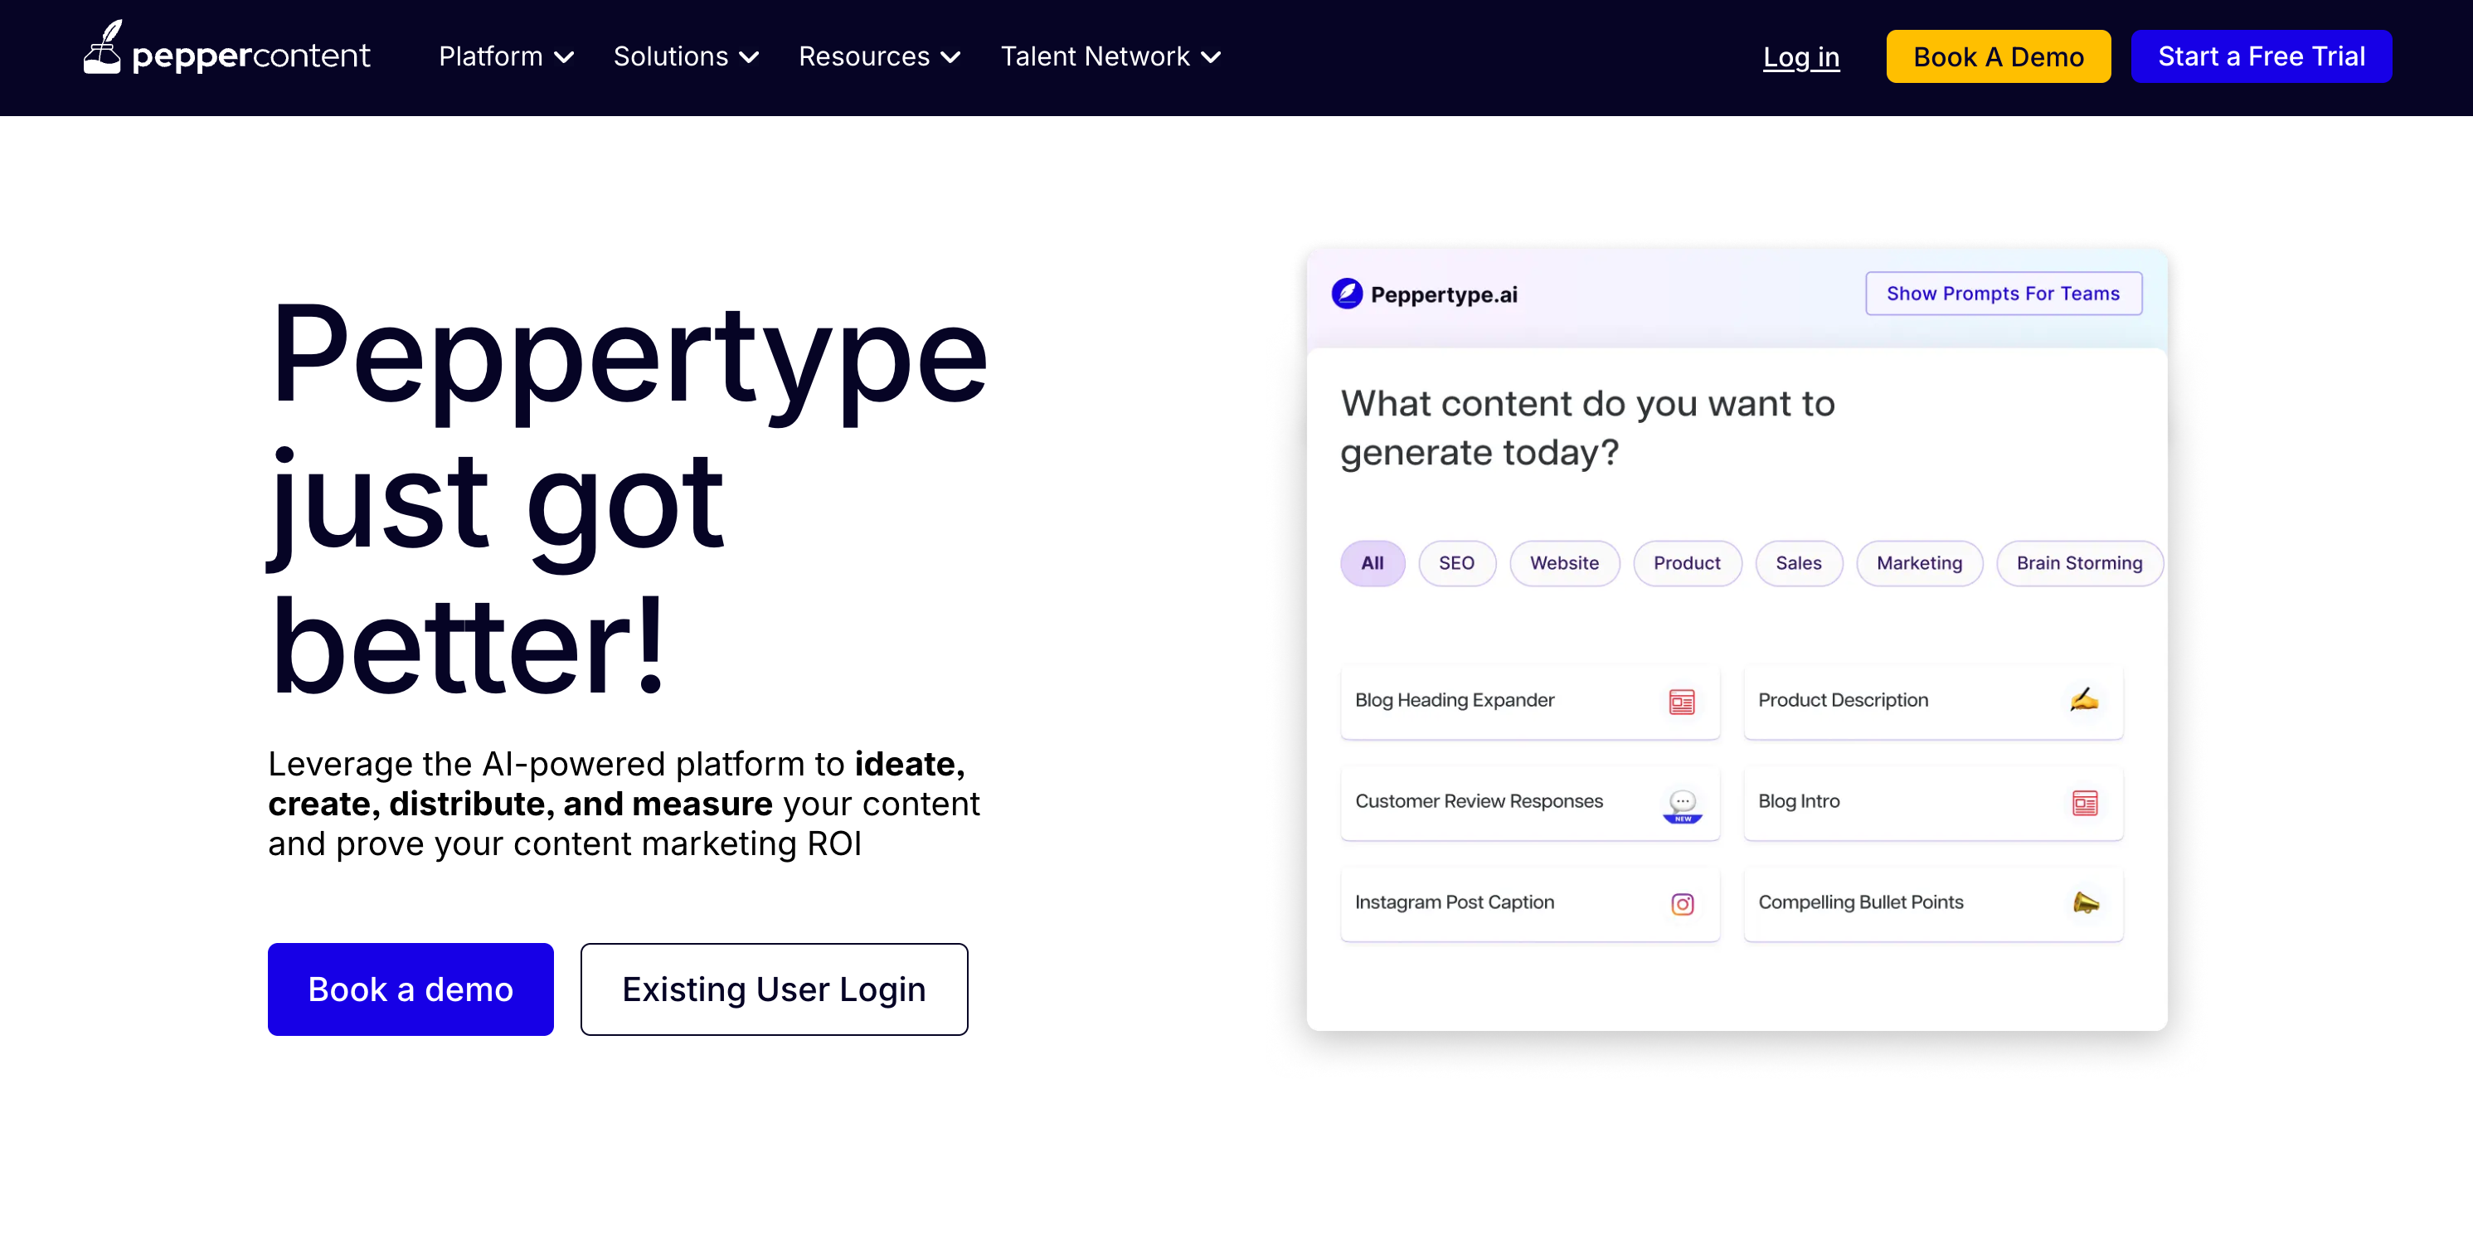This screenshot has width=2473, height=1259.
Task: Click the Log in link
Action: [1800, 56]
